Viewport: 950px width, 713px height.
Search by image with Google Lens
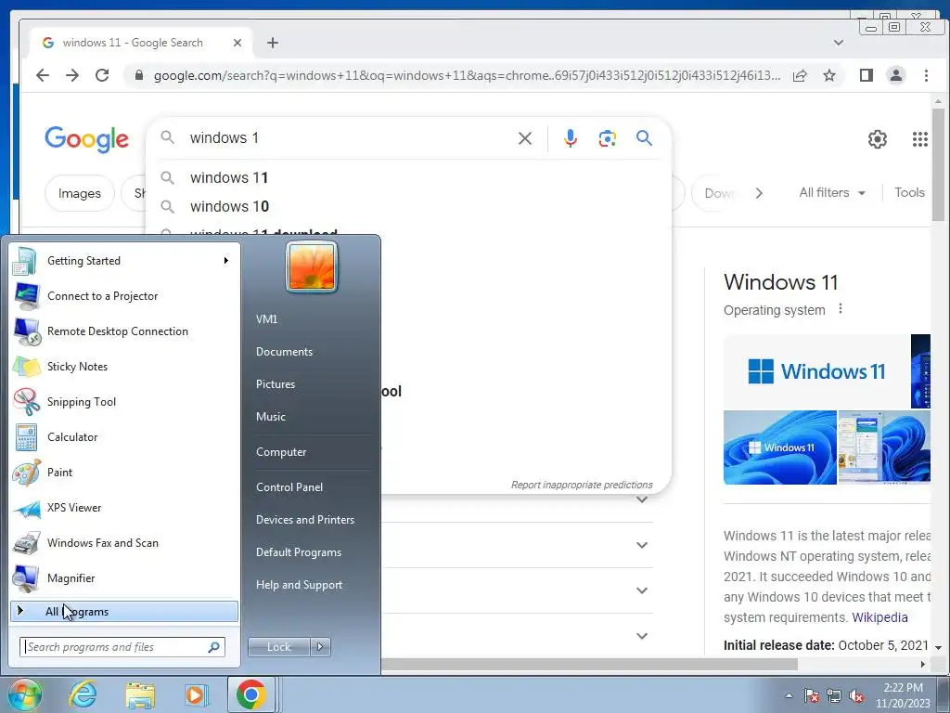pyautogui.click(x=607, y=138)
